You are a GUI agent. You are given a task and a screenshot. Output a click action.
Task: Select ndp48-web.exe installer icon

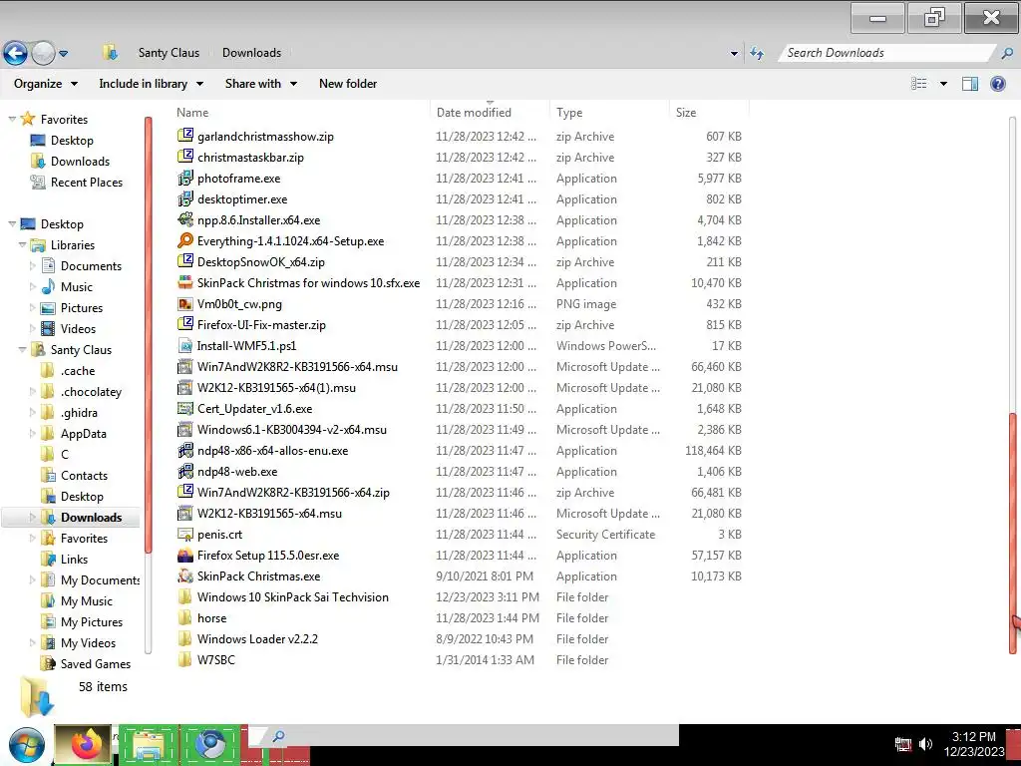coord(185,471)
